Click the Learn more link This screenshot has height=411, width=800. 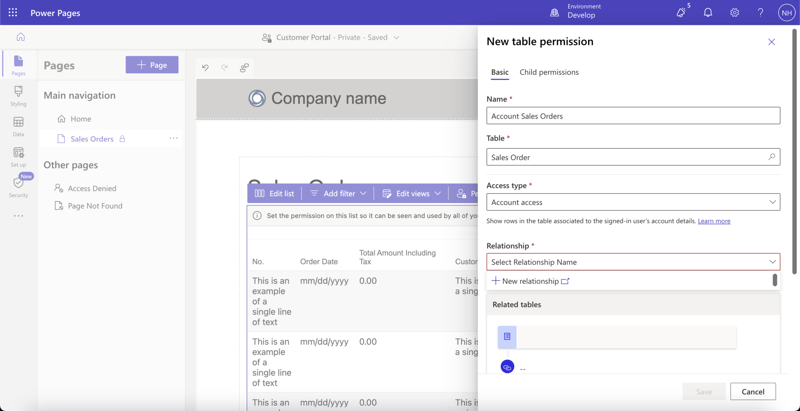714,221
